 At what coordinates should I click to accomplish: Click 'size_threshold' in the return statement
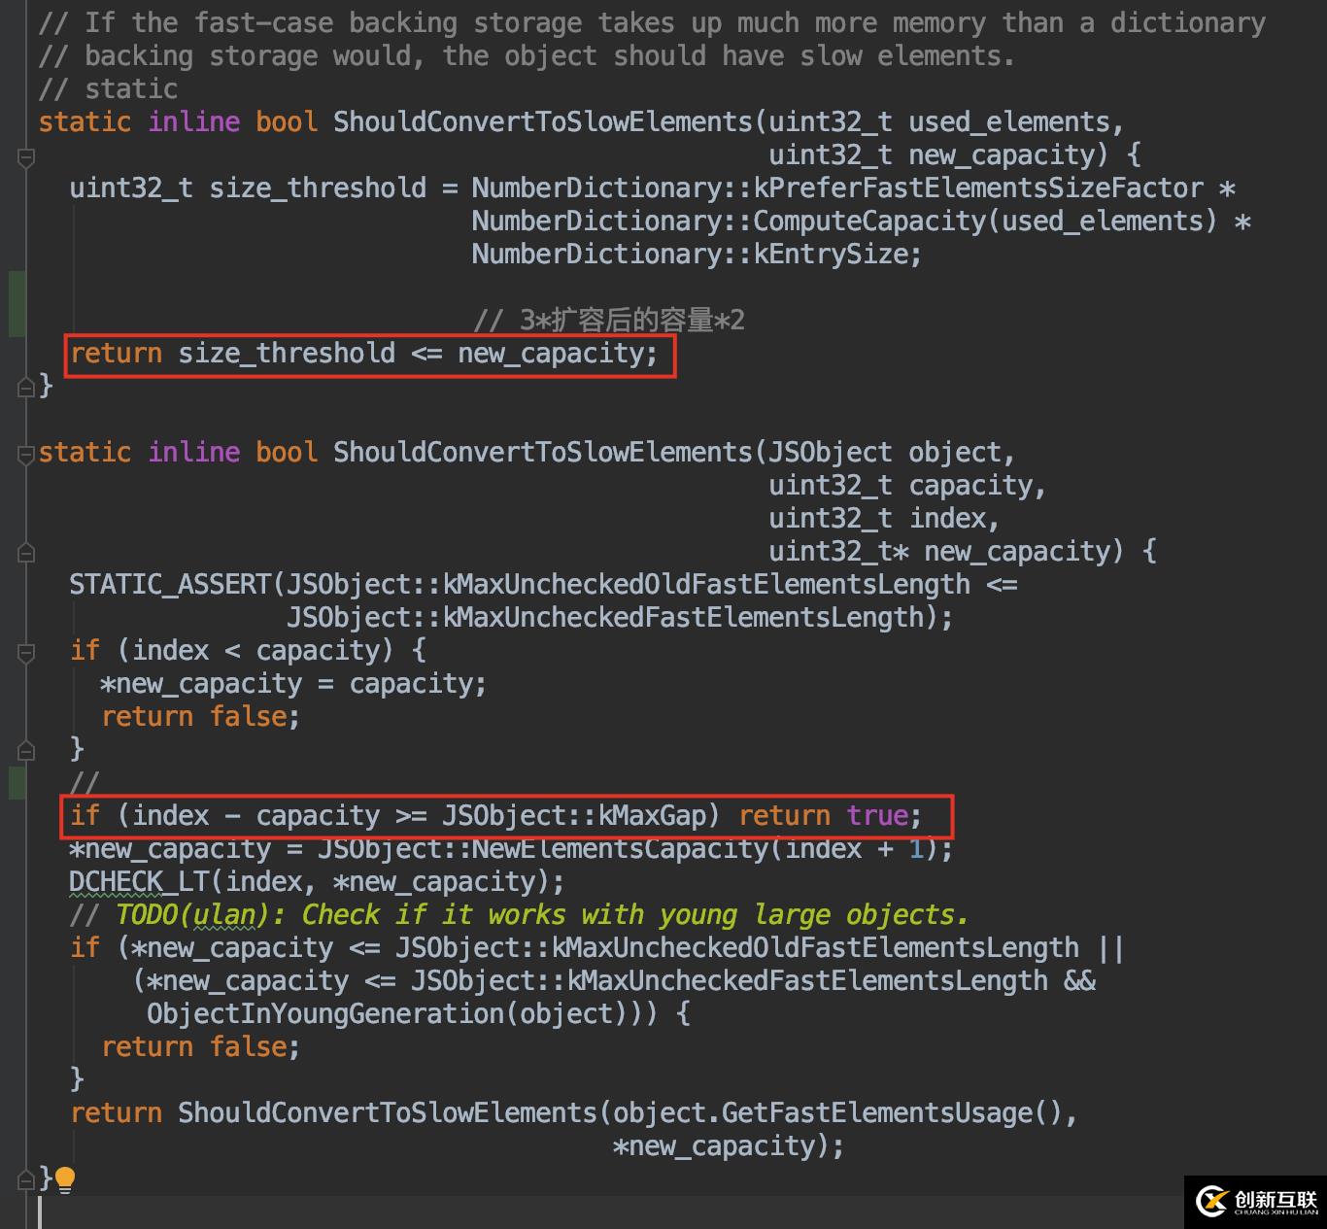pos(287,353)
